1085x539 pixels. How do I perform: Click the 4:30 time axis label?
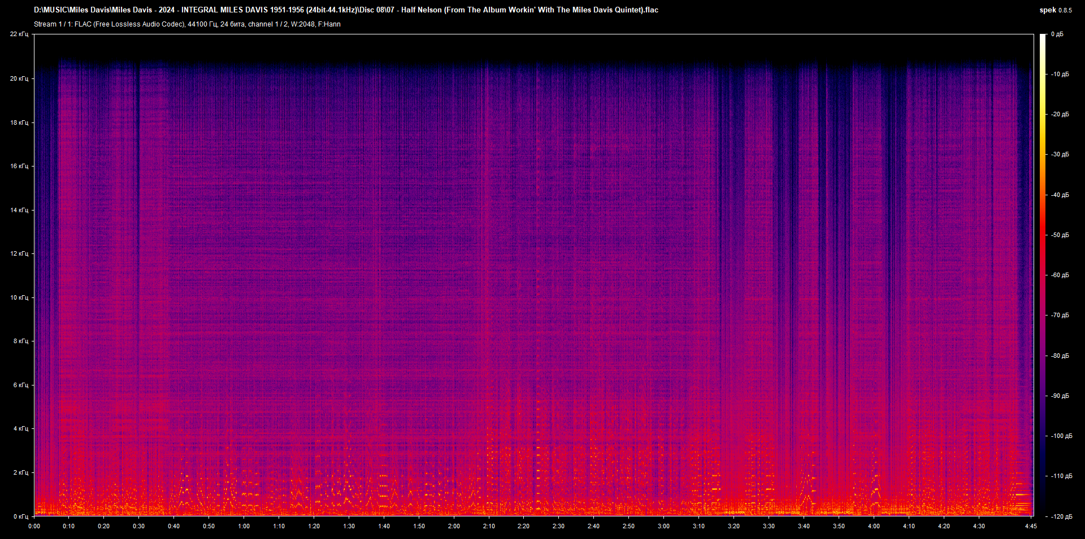click(979, 526)
